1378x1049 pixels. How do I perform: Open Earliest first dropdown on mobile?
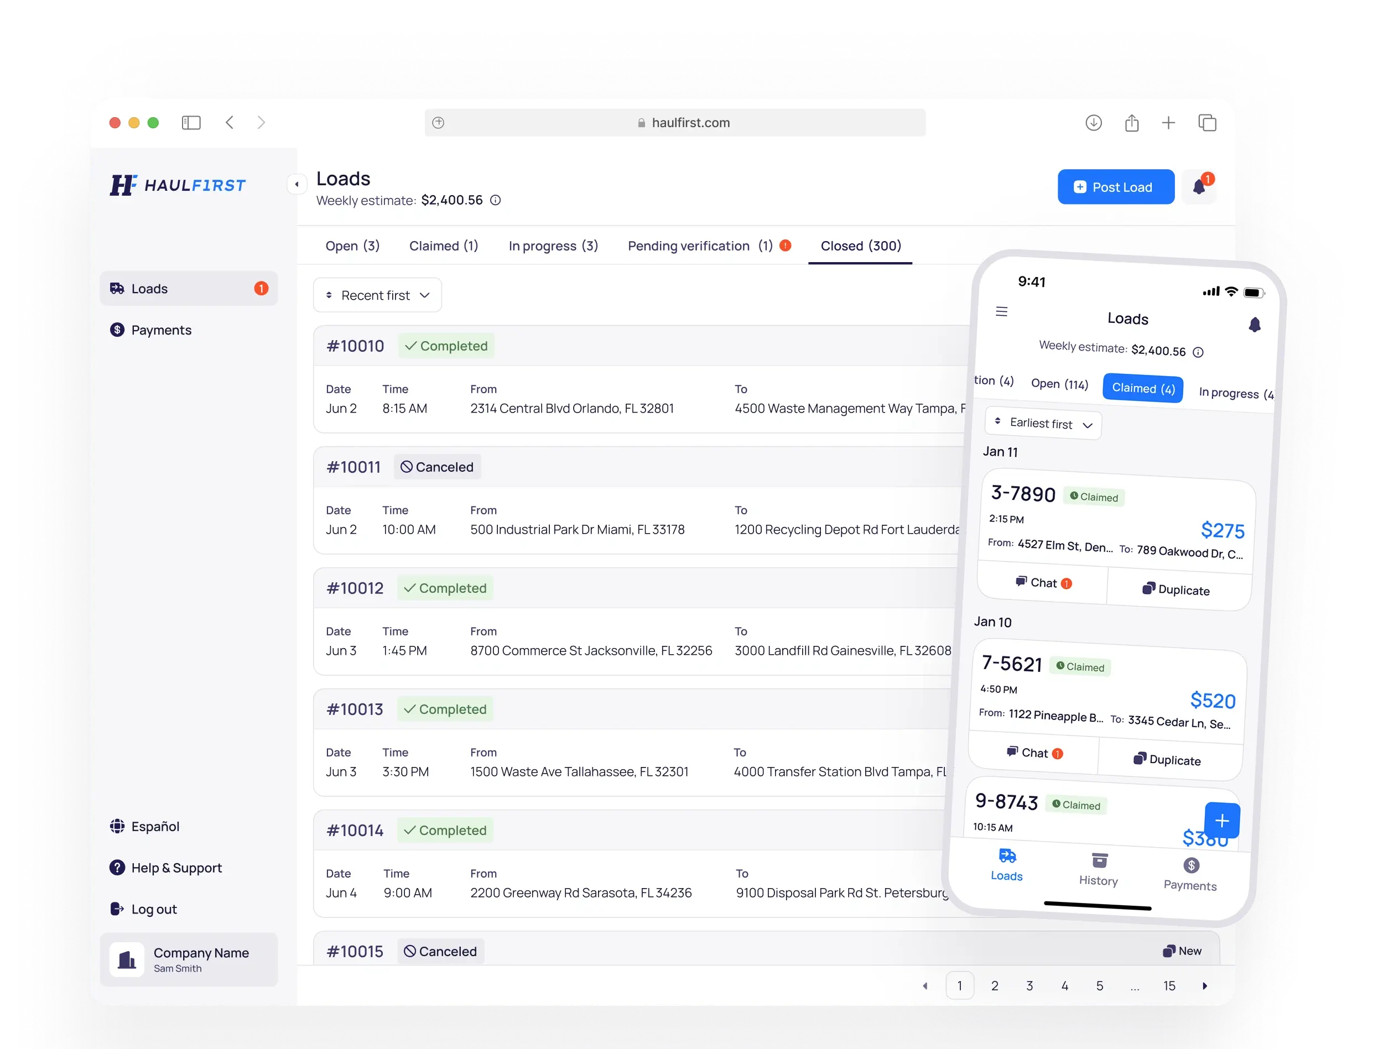coord(1043,424)
